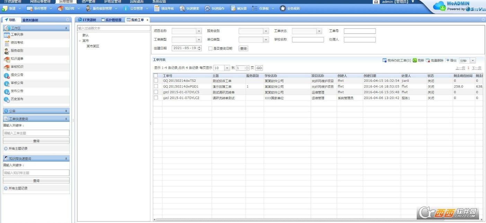The width and height of the screenshot is (486, 223).
Task: Open the 分钟 unit dropdown
Action: (473, 60)
